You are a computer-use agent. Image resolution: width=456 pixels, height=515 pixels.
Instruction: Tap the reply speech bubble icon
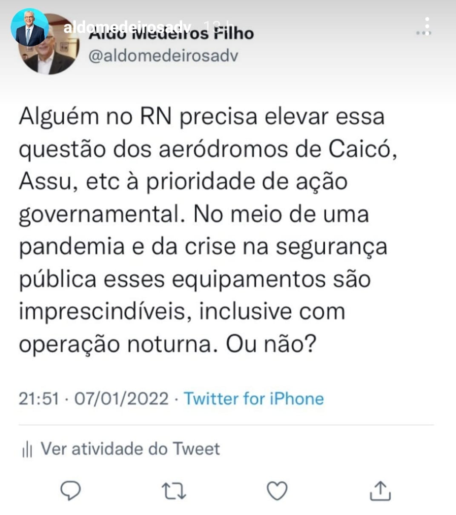[71, 491]
